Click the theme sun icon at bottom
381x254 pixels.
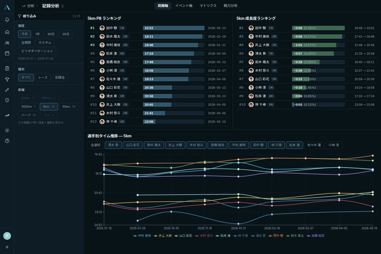pyautogui.click(x=7, y=247)
